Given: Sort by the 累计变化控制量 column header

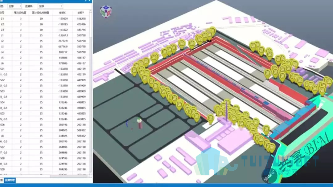Looking at the screenshot, I should (41, 13).
